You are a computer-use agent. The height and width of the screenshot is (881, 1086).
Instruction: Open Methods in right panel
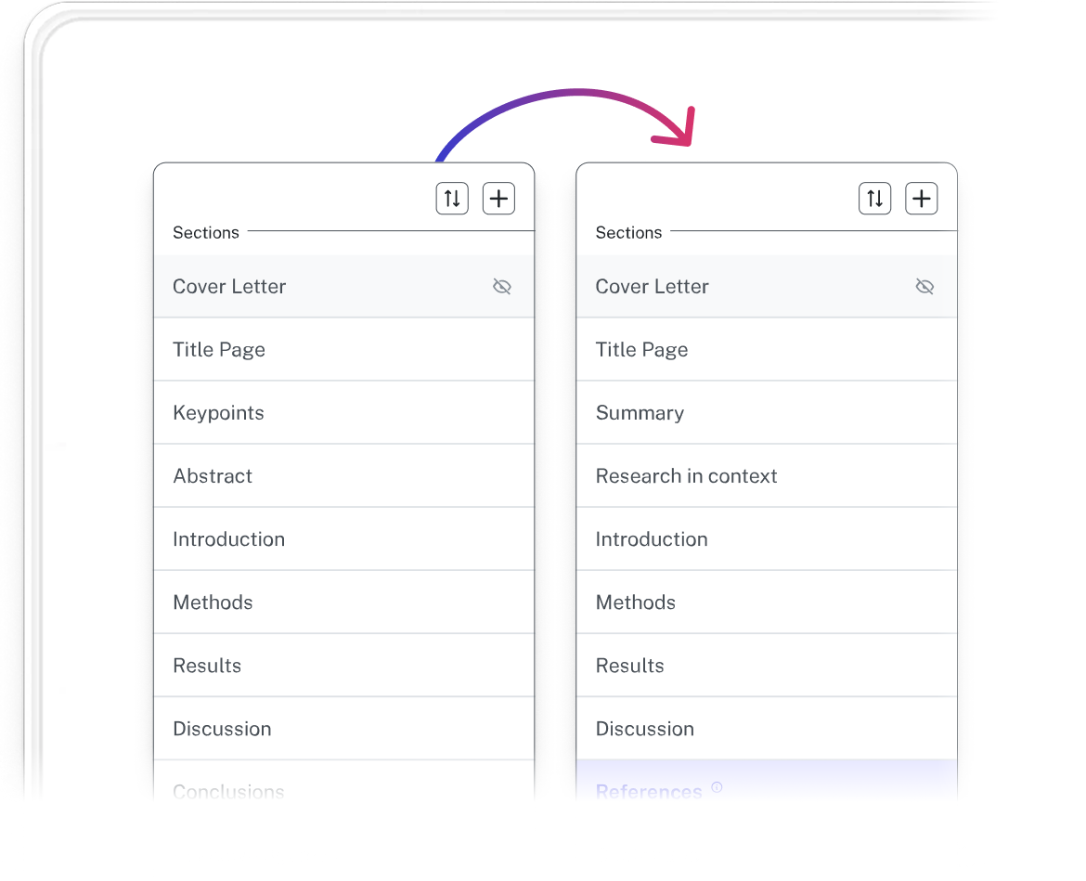767,602
